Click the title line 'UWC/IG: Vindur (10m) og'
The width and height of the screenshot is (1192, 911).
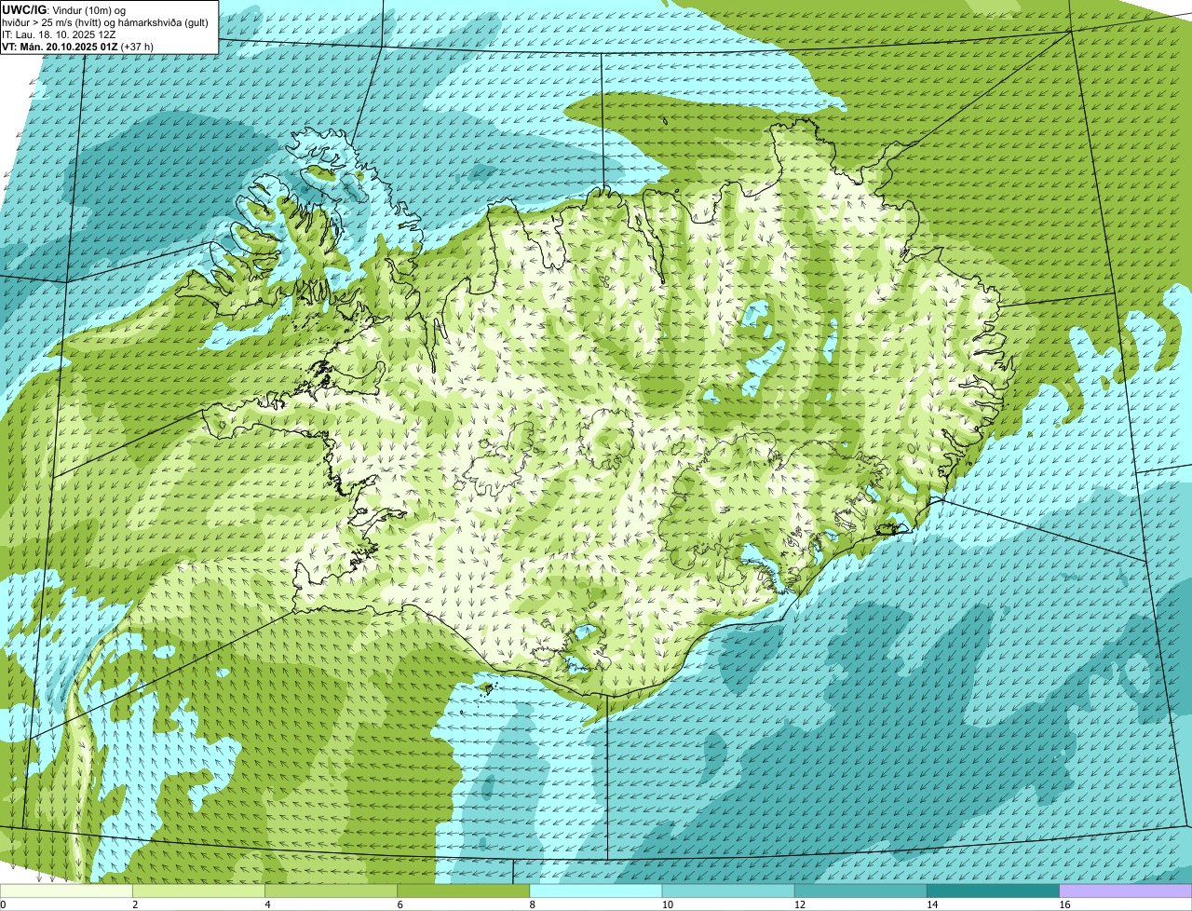click(63, 9)
